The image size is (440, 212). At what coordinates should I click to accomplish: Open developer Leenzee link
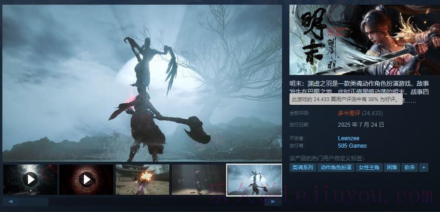tap(349, 138)
